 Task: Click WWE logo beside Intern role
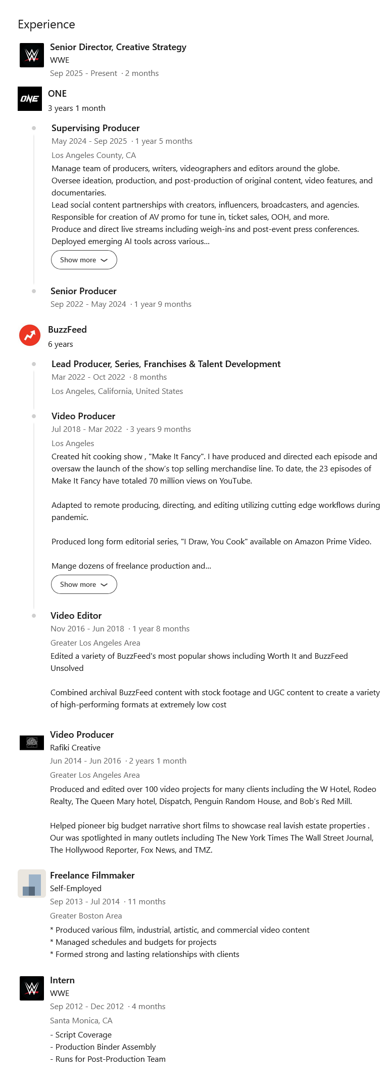coord(31,988)
